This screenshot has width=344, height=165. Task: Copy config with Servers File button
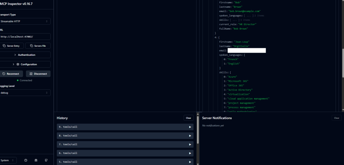[38, 46]
